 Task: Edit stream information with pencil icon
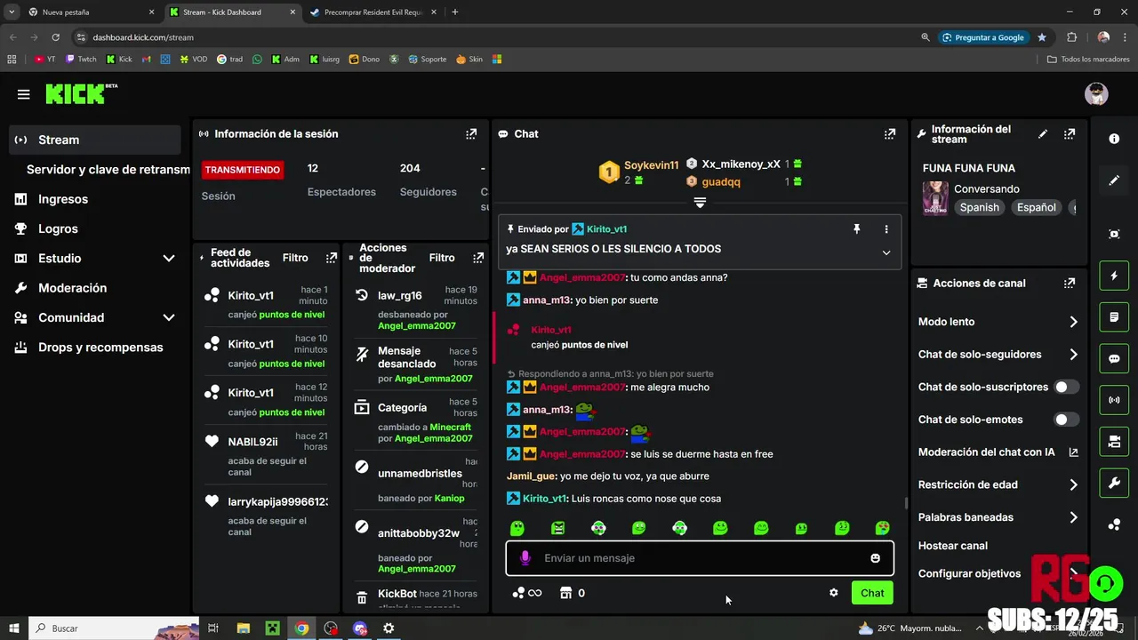(x=1043, y=134)
